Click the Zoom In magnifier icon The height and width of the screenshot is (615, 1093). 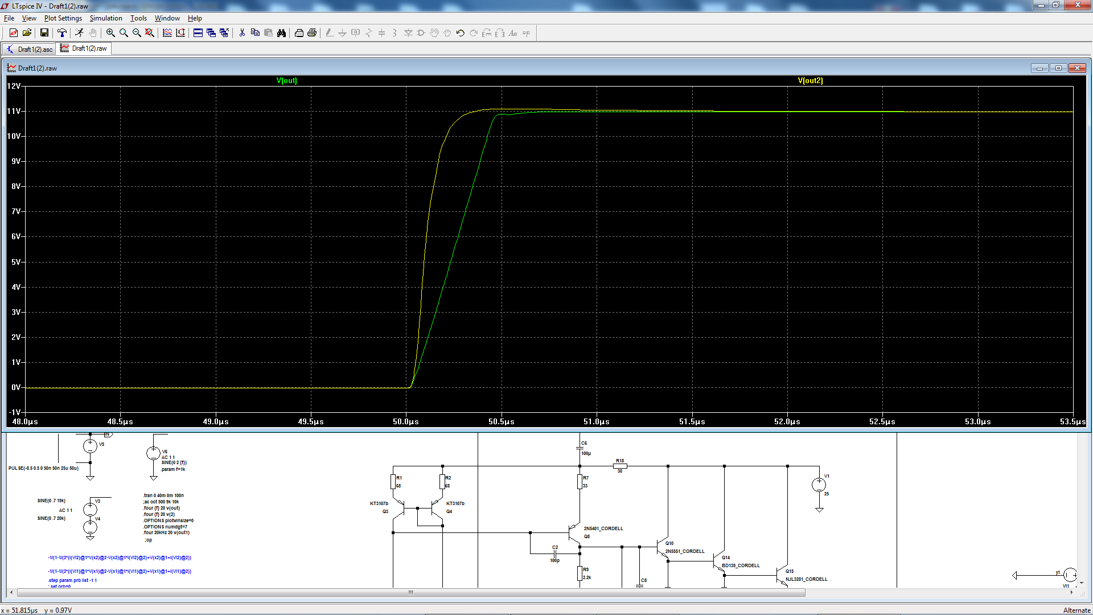[x=110, y=33]
